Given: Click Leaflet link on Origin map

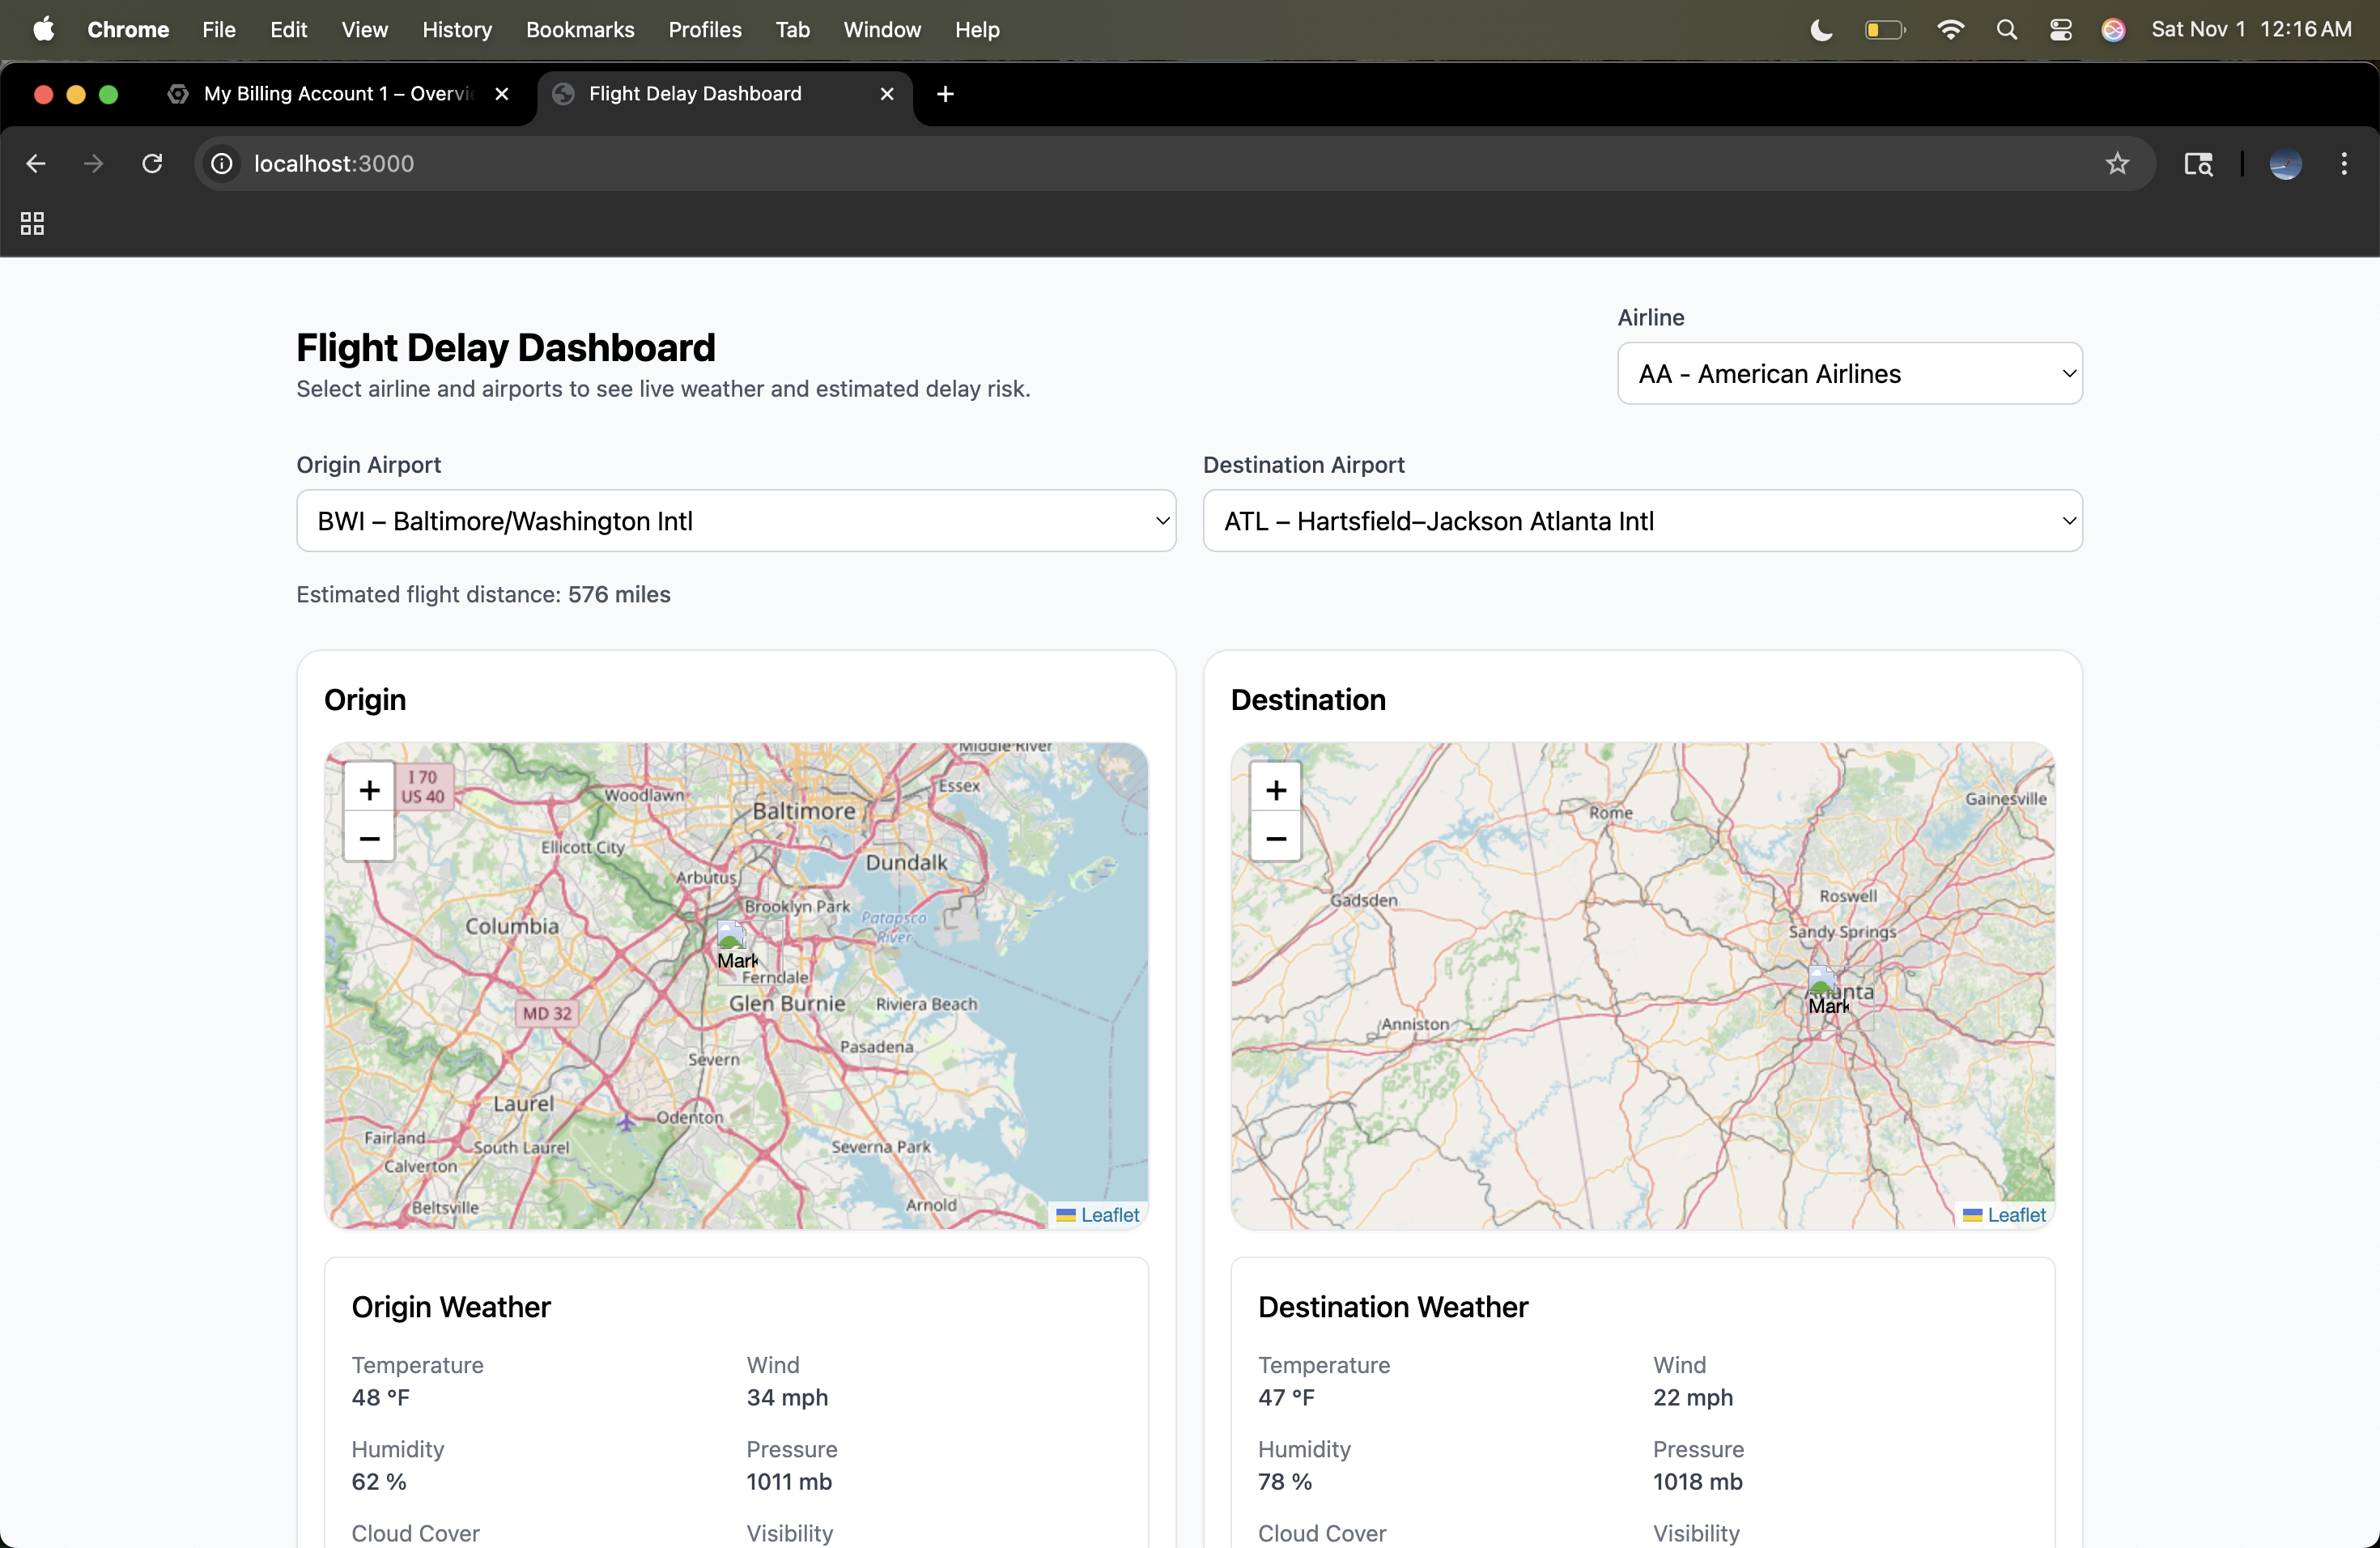Looking at the screenshot, I should pos(1109,1214).
